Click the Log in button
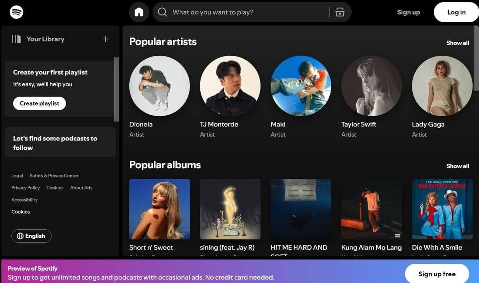Image resolution: width=479 pixels, height=283 pixels. click(455, 12)
